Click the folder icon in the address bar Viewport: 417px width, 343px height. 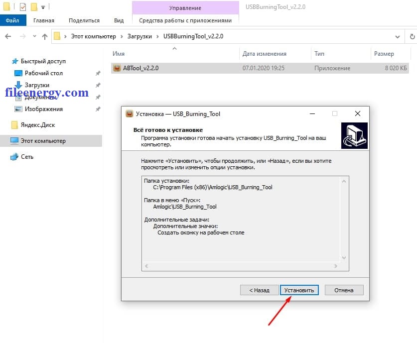(57, 36)
